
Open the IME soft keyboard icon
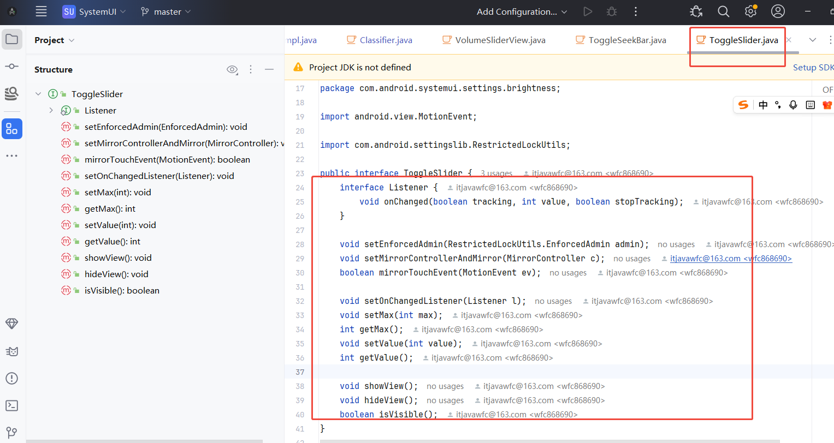(811, 105)
